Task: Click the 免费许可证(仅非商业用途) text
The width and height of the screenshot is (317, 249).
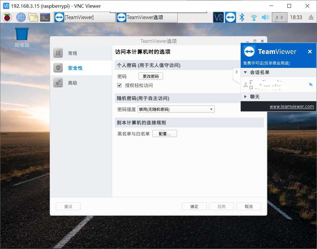Action: pyautogui.click(x=266, y=63)
